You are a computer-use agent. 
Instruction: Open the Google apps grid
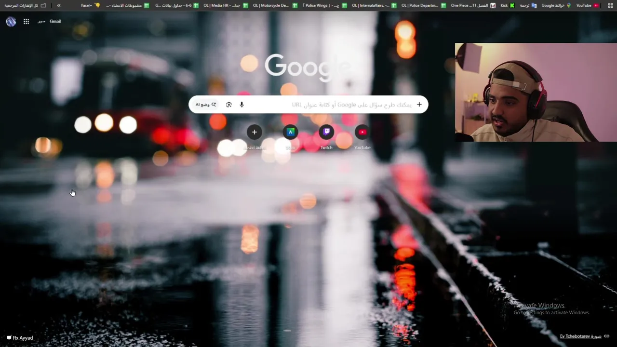point(26,21)
